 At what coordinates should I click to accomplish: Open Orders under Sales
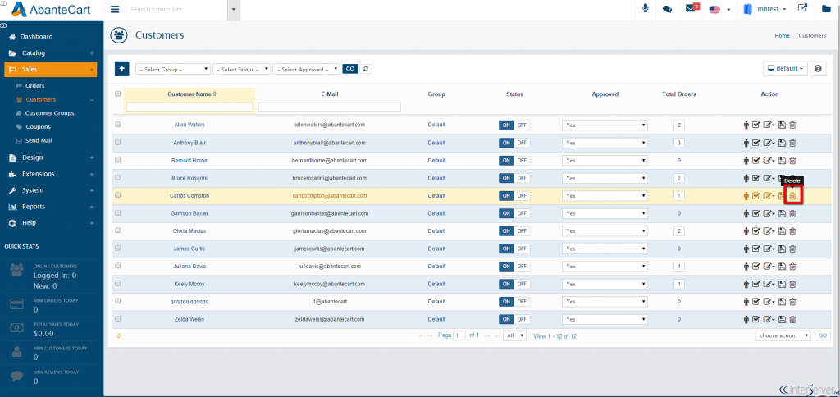tap(34, 86)
